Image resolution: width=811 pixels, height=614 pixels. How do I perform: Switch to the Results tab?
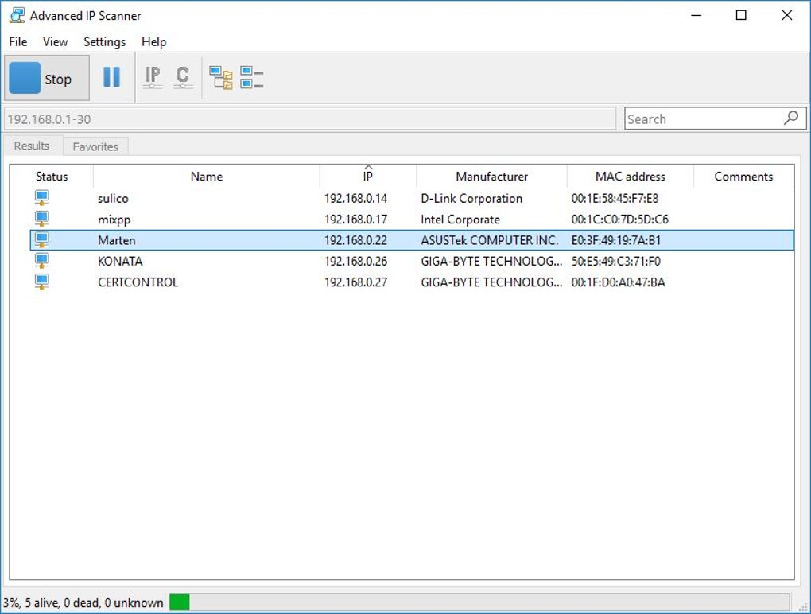point(32,146)
